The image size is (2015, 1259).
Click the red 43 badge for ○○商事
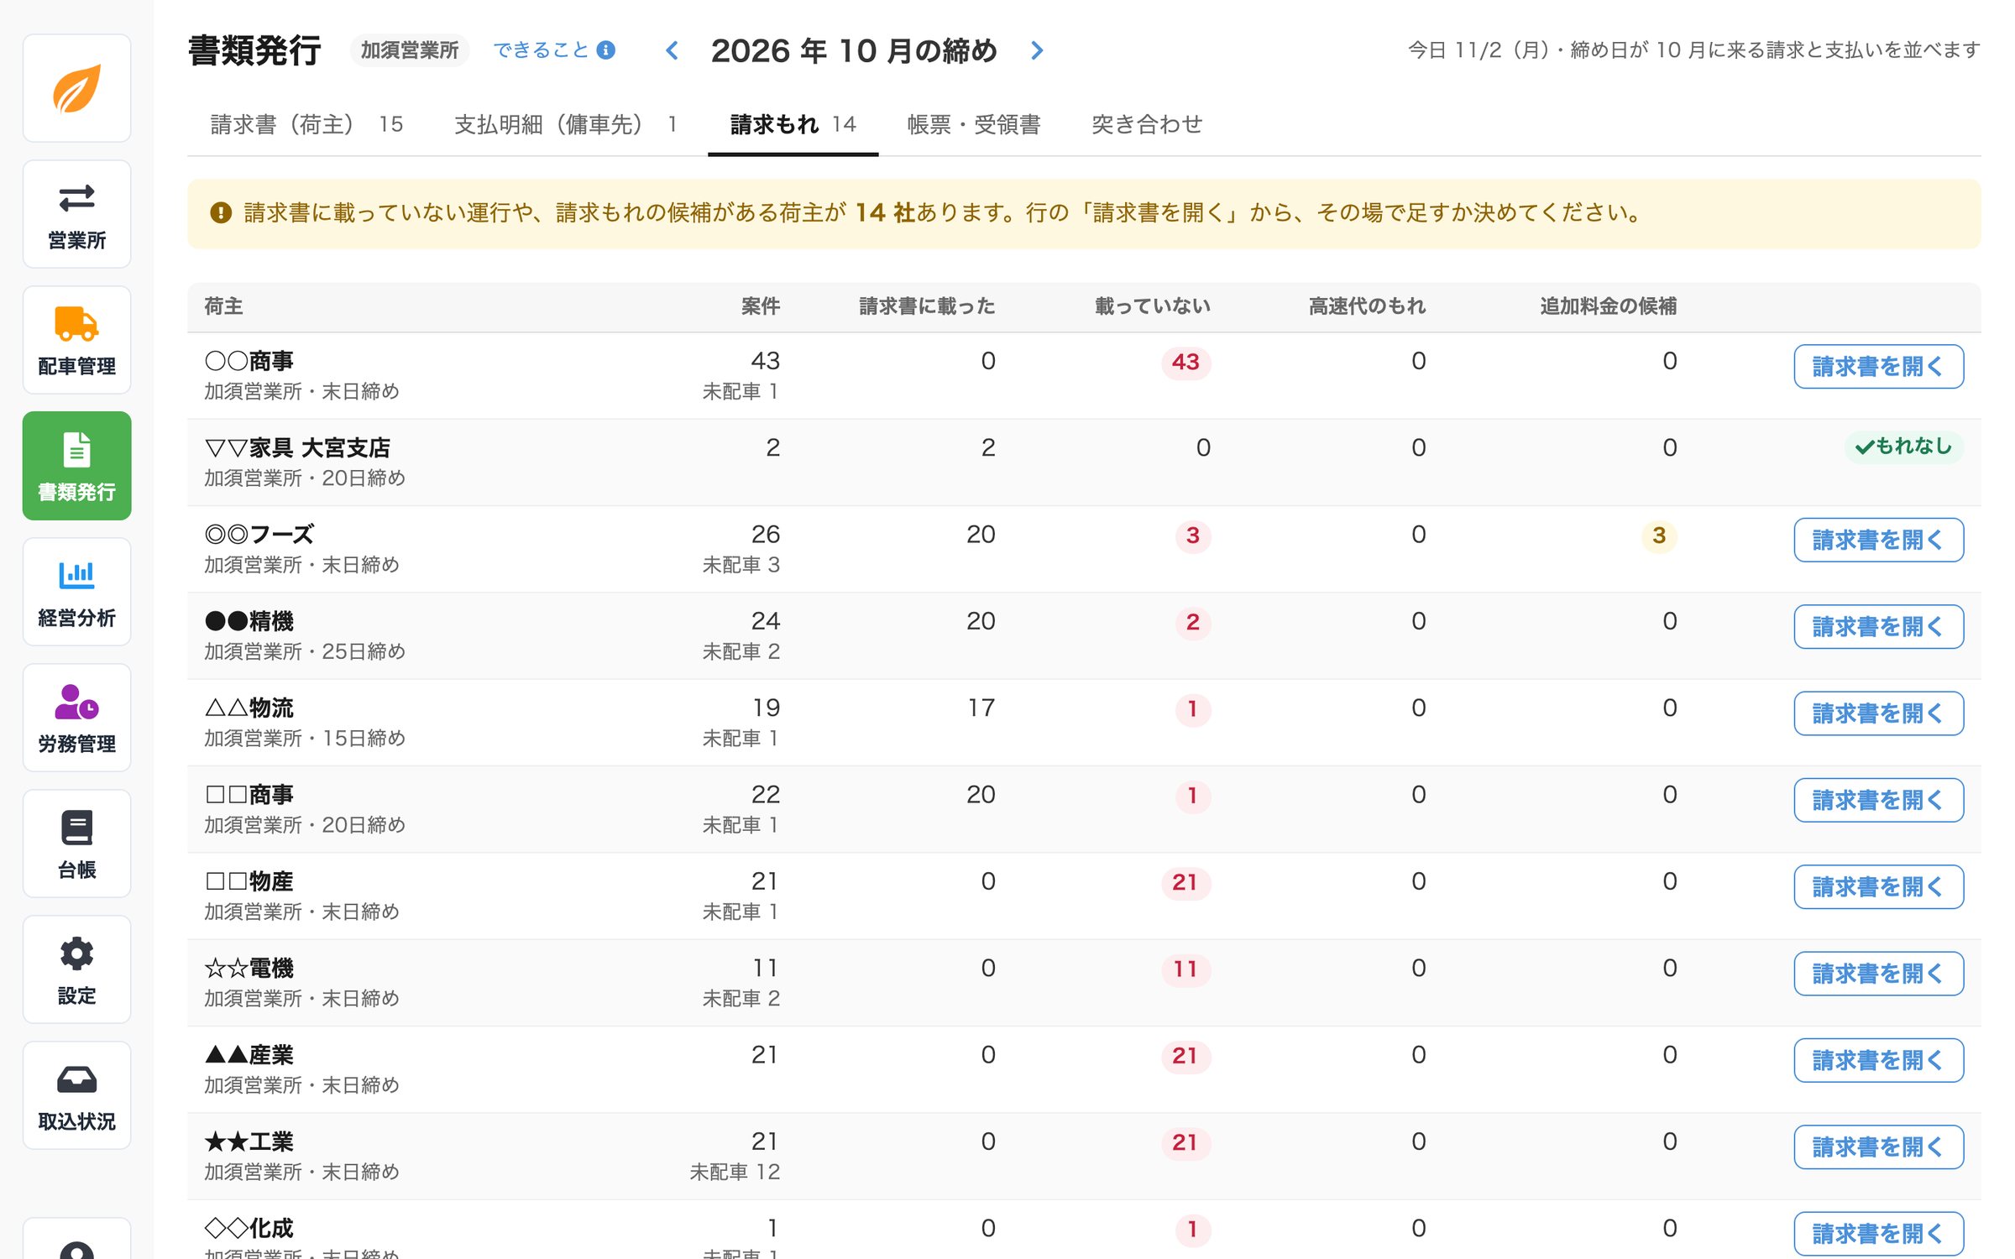click(x=1185, y=363)
